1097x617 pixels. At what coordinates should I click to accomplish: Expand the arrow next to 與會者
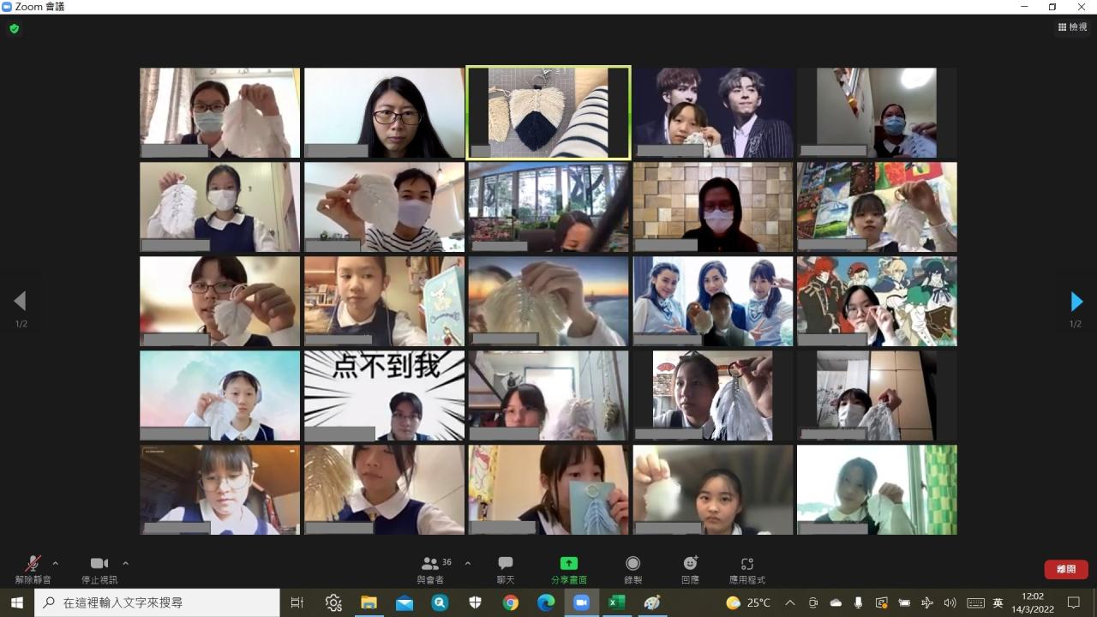coord(468,563)
